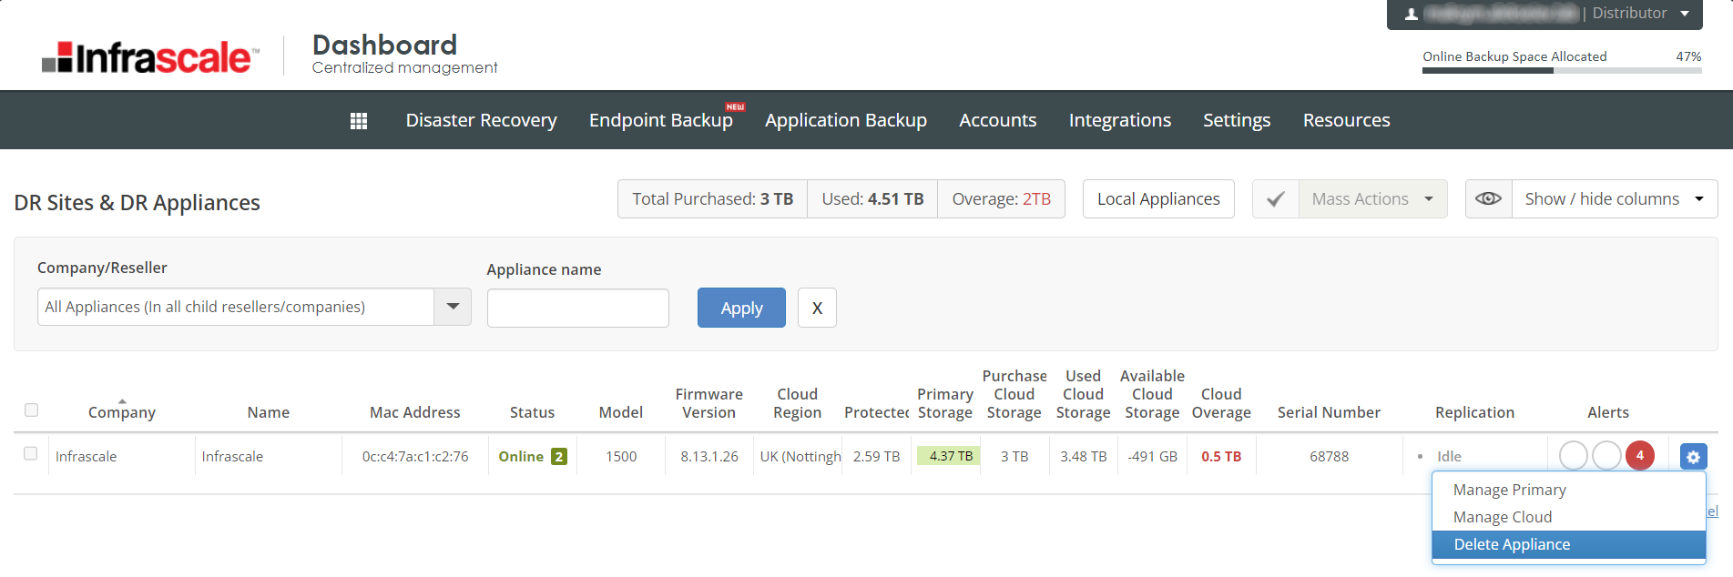Click the second empty alert circle

[1606, 456]
